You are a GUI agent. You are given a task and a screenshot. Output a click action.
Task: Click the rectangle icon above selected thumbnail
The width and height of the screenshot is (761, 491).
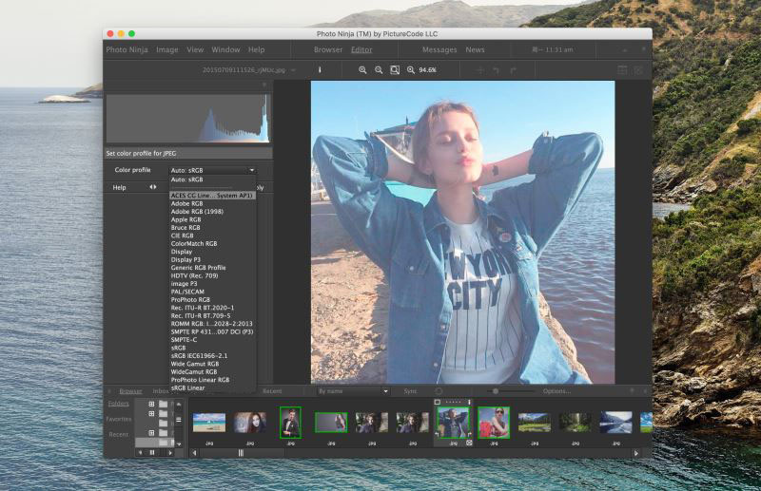click(438, 402)
